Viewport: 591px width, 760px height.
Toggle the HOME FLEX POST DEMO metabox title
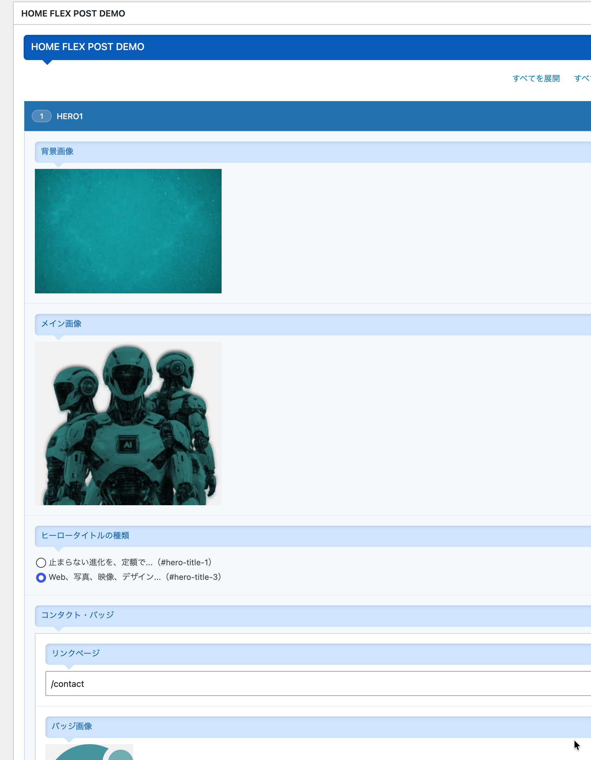73,14
